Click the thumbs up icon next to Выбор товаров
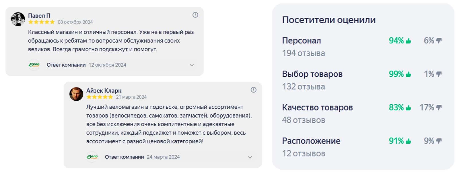This screenshot has width=459, height=173. tap(409, 74)
